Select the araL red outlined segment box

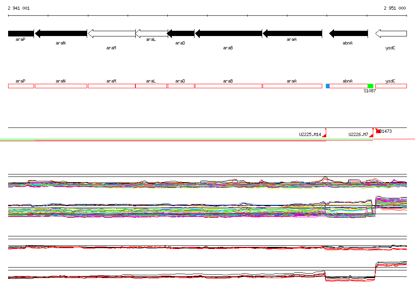pyautogui.click(x=151, y=86)
